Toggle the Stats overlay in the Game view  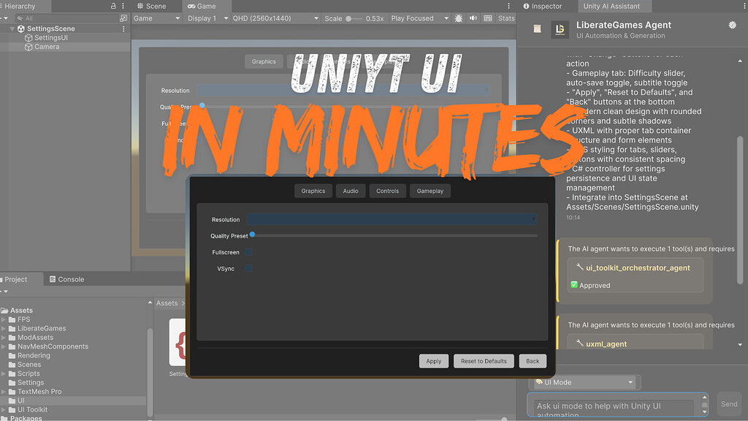pos(506,18)
